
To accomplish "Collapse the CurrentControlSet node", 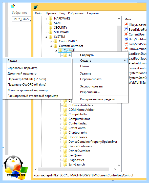I will pyautogui.click(x=51, y=46).
